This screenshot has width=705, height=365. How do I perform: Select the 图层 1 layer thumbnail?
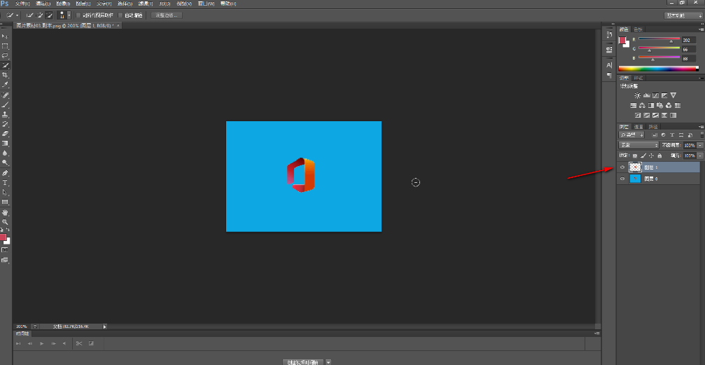tap(636, 167)
